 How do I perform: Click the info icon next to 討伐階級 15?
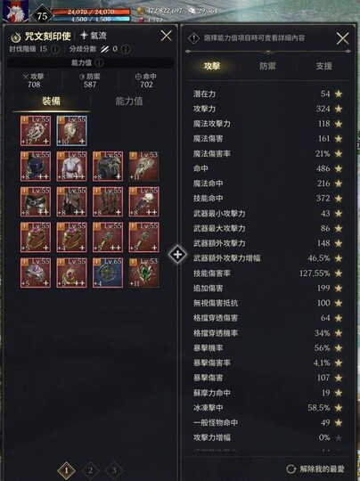pyautogui.click(x=55, y=49)
